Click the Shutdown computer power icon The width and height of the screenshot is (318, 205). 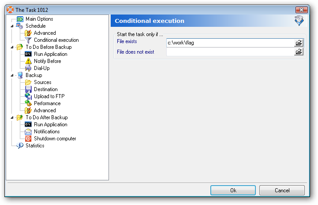click(x=28, y=139)
